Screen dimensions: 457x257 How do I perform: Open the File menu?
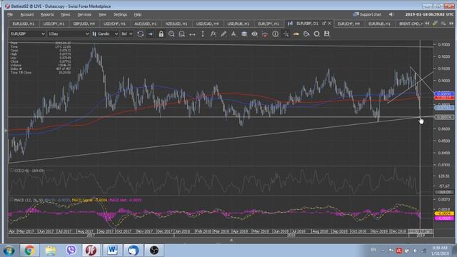pyautogui.click(x=10, y=14)
